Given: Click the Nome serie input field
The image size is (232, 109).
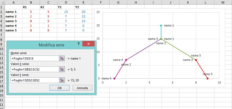Looking at the screenshot, I should pos(35,58).
